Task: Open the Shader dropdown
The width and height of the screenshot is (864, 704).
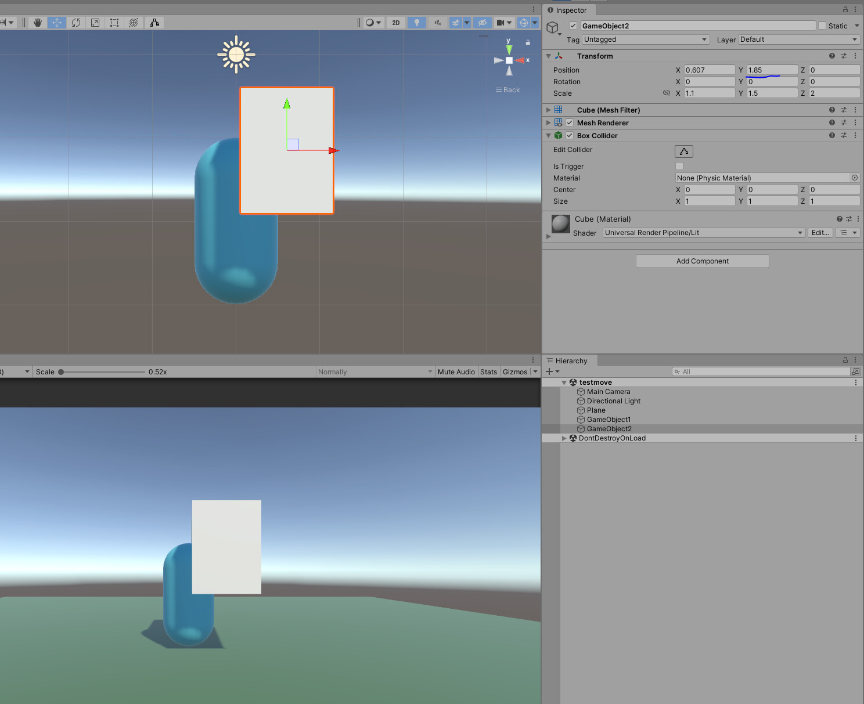Action: point(703,233)
